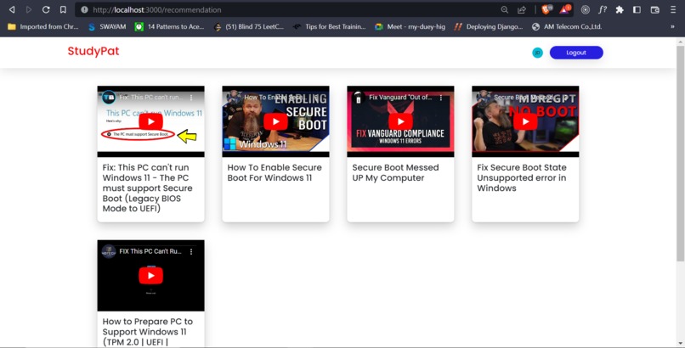Click the scrollbar down arrow
685x348 pixels.
pos(680,344)
